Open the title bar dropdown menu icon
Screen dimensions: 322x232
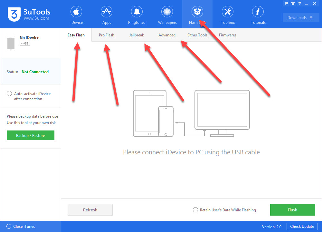pos(300,4)
